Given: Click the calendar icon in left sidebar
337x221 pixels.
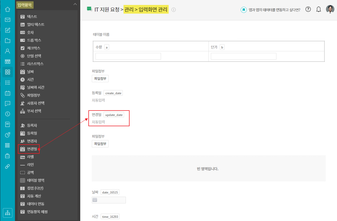Looking at the screenshot, I should coord(8,93).
